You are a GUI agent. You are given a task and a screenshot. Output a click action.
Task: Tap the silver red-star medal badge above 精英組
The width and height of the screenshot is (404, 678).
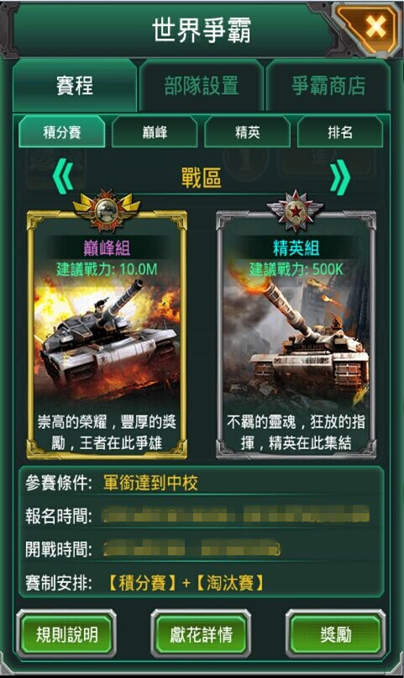click(296, 210)
